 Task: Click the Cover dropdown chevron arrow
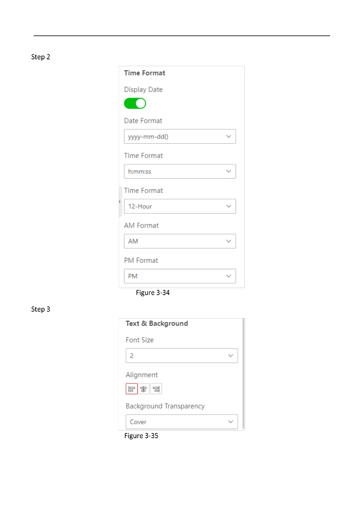pos(231,422)
